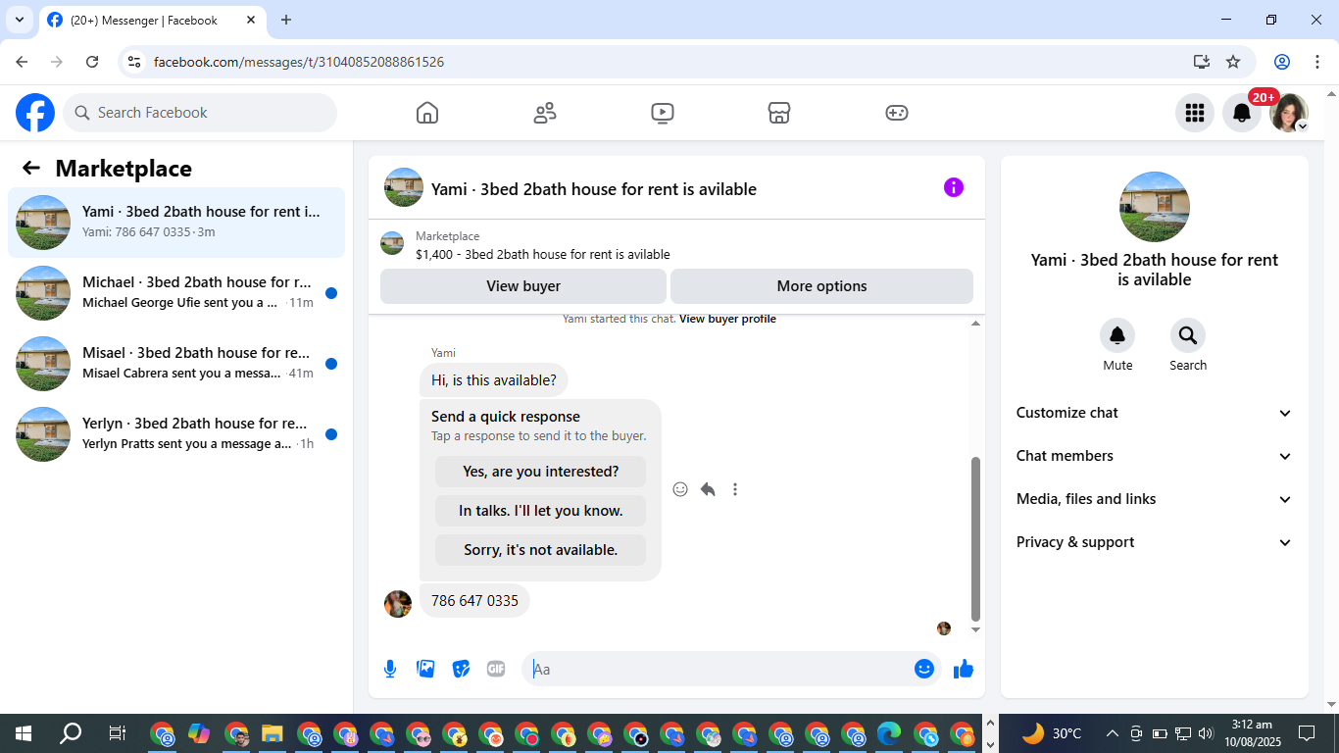This screenshot has width=1339, height=753.
Task: Expand Media, files and links section
Action: coord(1155,499)
